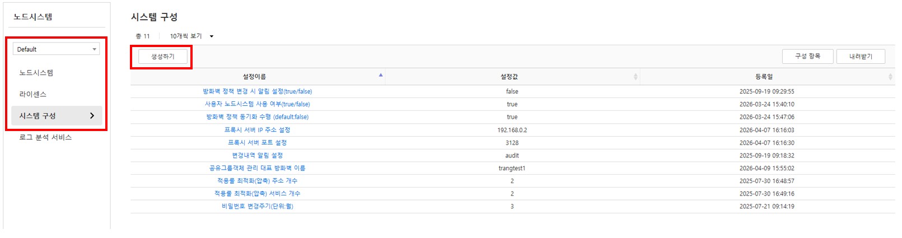Click the 192.168.0.2 value cell
Viewport: 902px width, 238px height.
(512, 130)
